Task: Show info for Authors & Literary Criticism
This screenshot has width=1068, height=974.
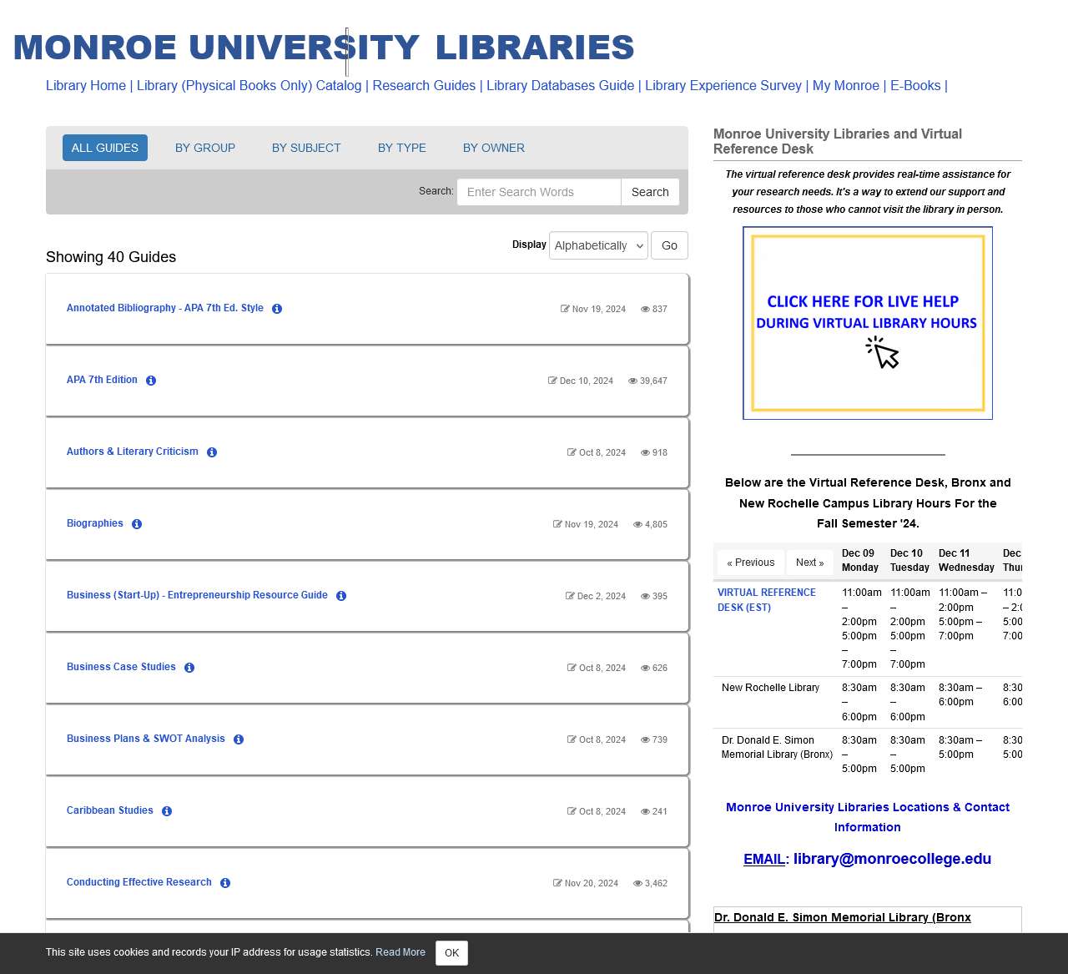Action: point(212,452)
